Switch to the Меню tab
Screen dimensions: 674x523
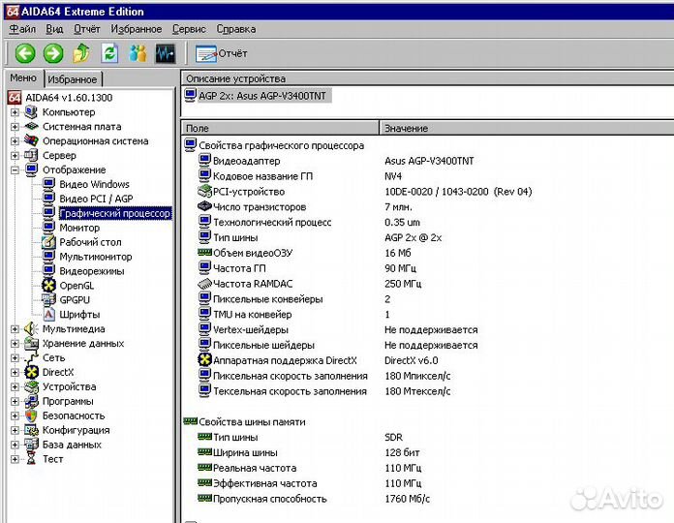pos(23,77)
